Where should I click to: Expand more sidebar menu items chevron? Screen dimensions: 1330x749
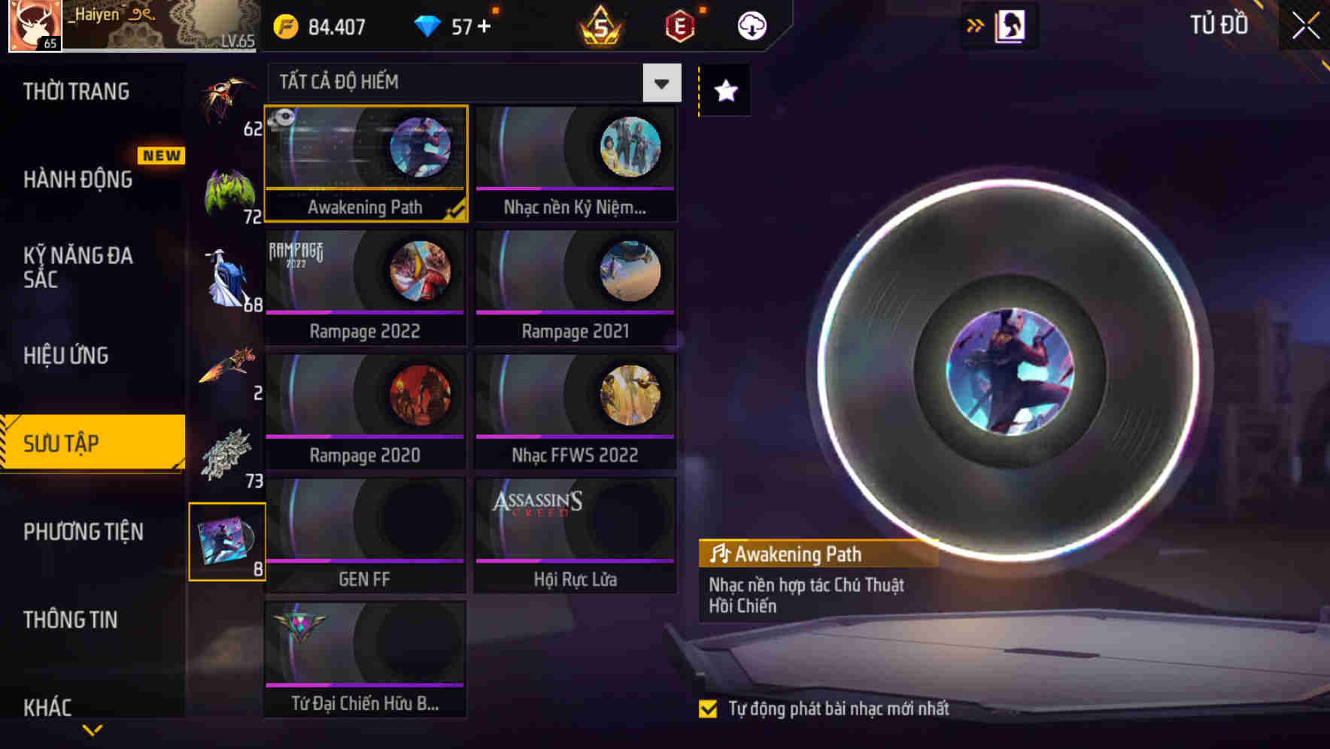[x=93, y=730]
